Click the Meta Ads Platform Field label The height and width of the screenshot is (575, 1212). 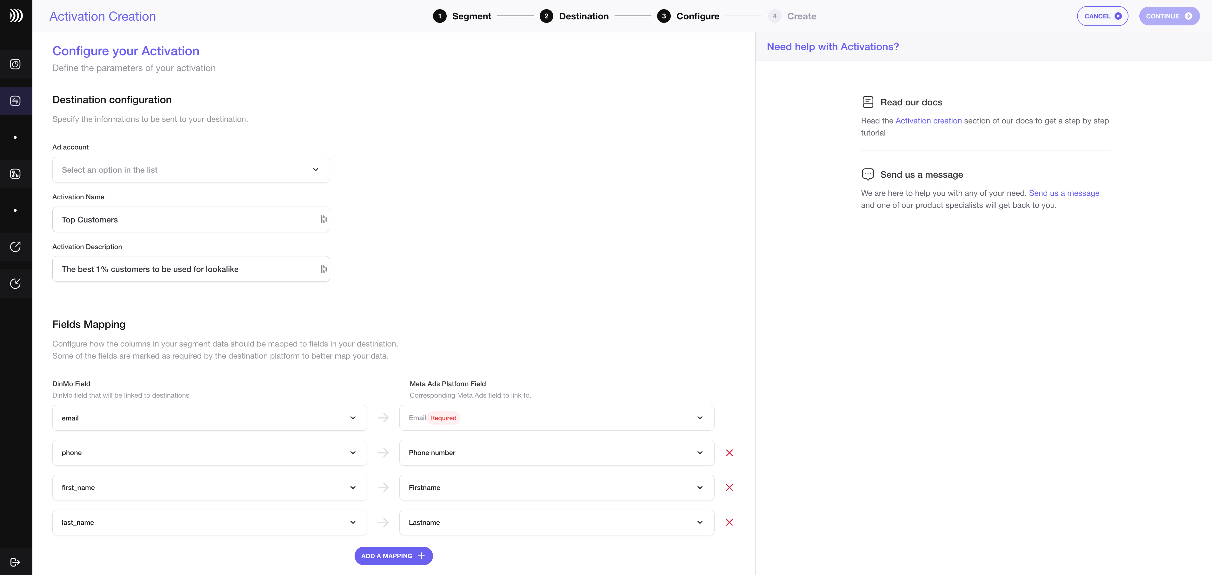pyautogui.click(x=448, y=384)
